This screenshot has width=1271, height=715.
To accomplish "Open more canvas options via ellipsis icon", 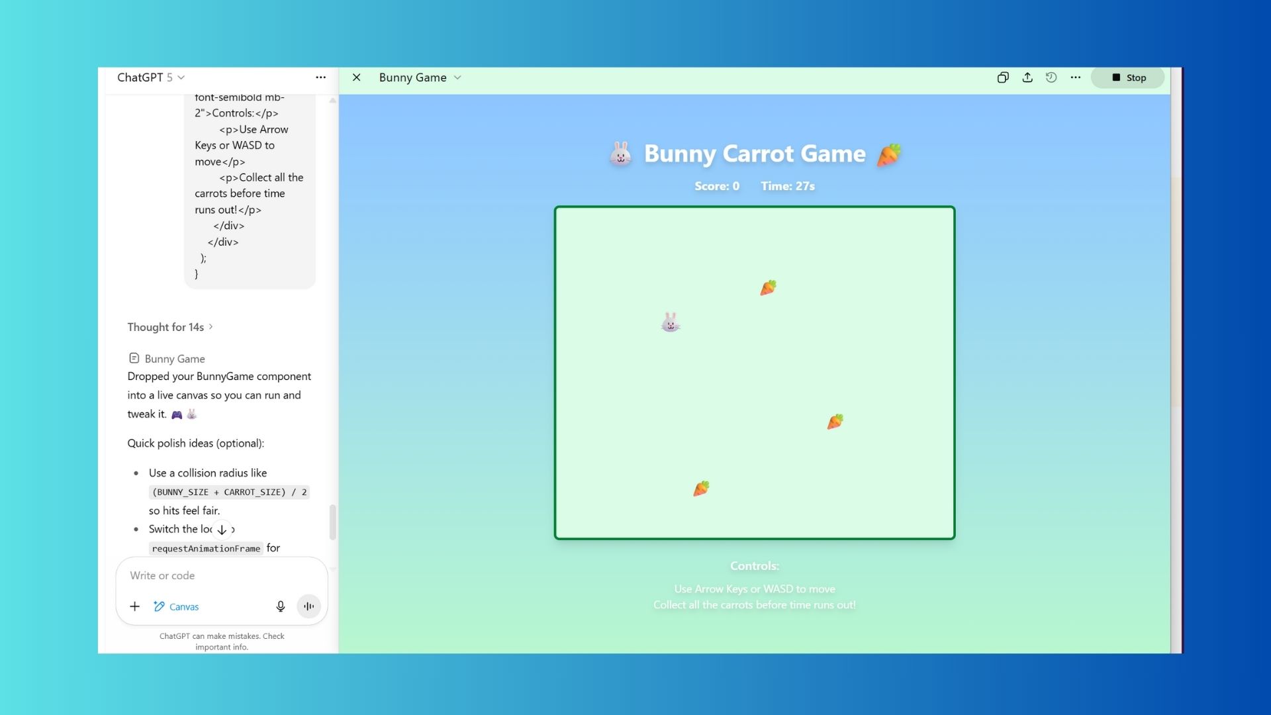I will tap(1074, 77).
